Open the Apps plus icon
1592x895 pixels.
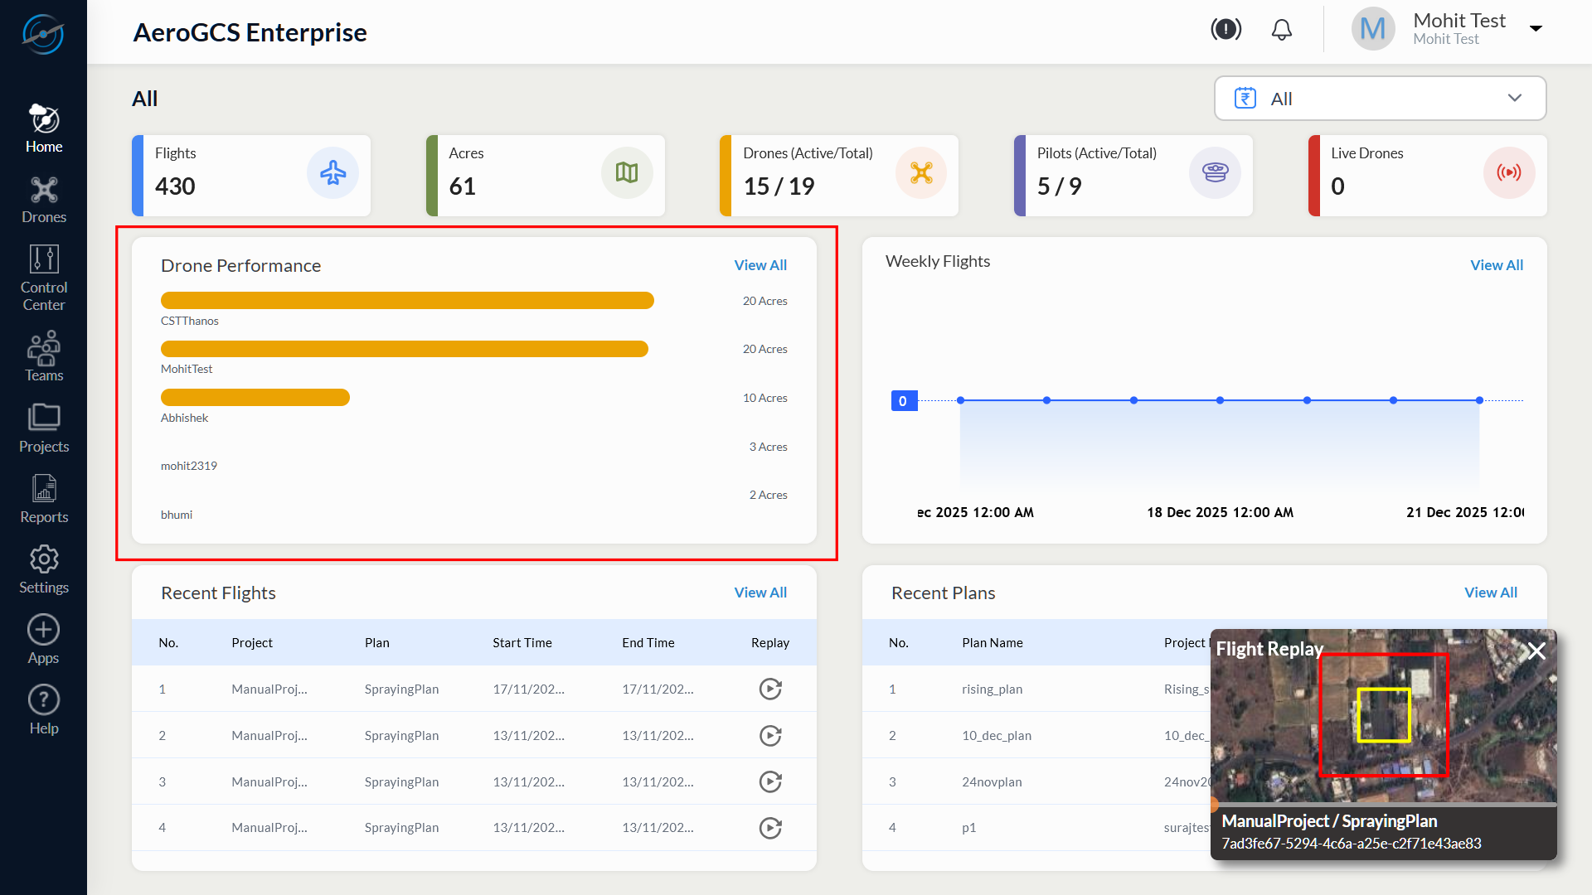click(x=44, y=630)
